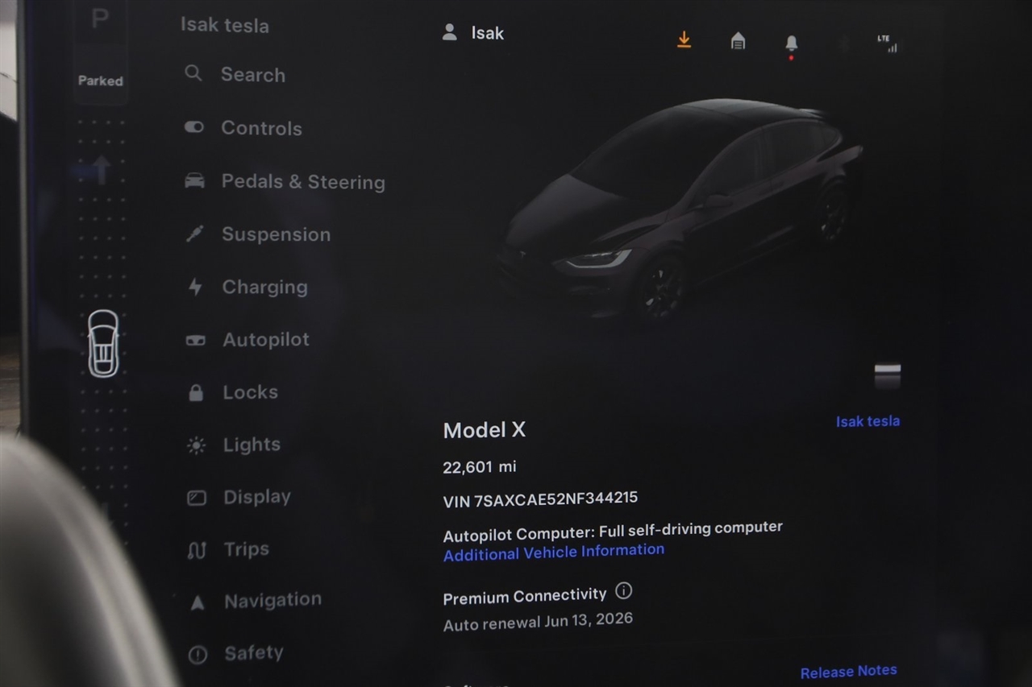This screenshot has width=1032, height=687.
Task: Open Additional Vehicle Information link
Action: (x=554, y=552)
